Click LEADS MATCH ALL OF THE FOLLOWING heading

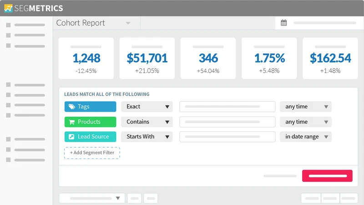coord(107,94)
